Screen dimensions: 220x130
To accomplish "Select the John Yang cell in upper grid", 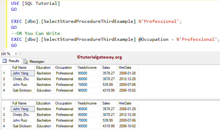I will click(x=23, y=73).
